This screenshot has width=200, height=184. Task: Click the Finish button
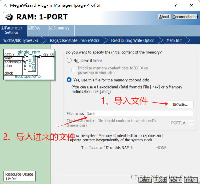[x=191, y=180]
